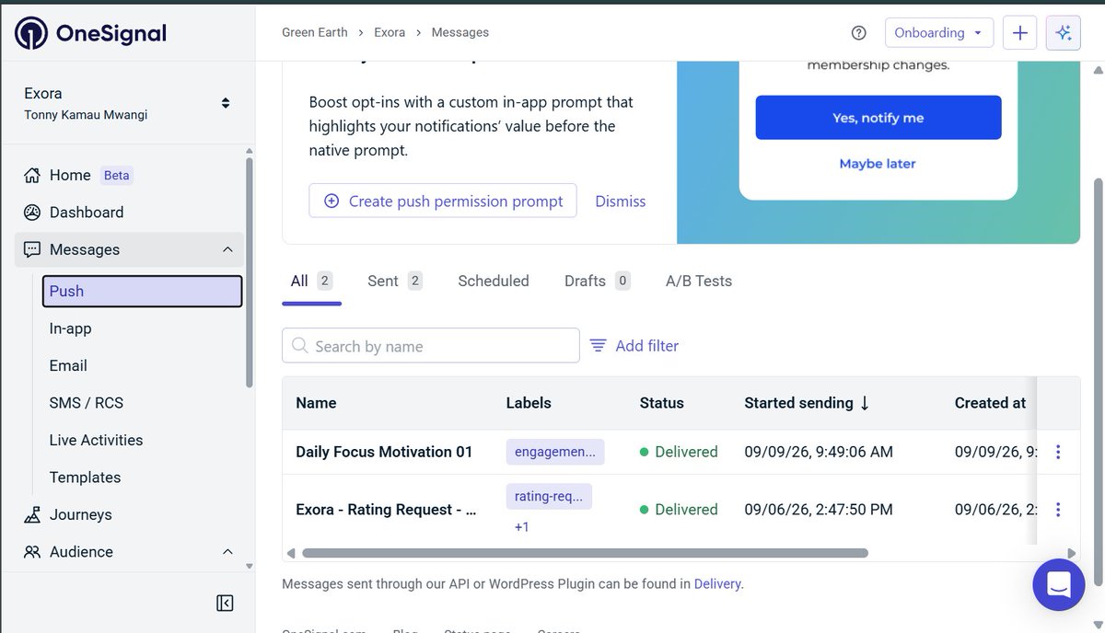The image size is (1105, 633).
Task: Click the Maybe later link
Action: [x=878, y=164]
